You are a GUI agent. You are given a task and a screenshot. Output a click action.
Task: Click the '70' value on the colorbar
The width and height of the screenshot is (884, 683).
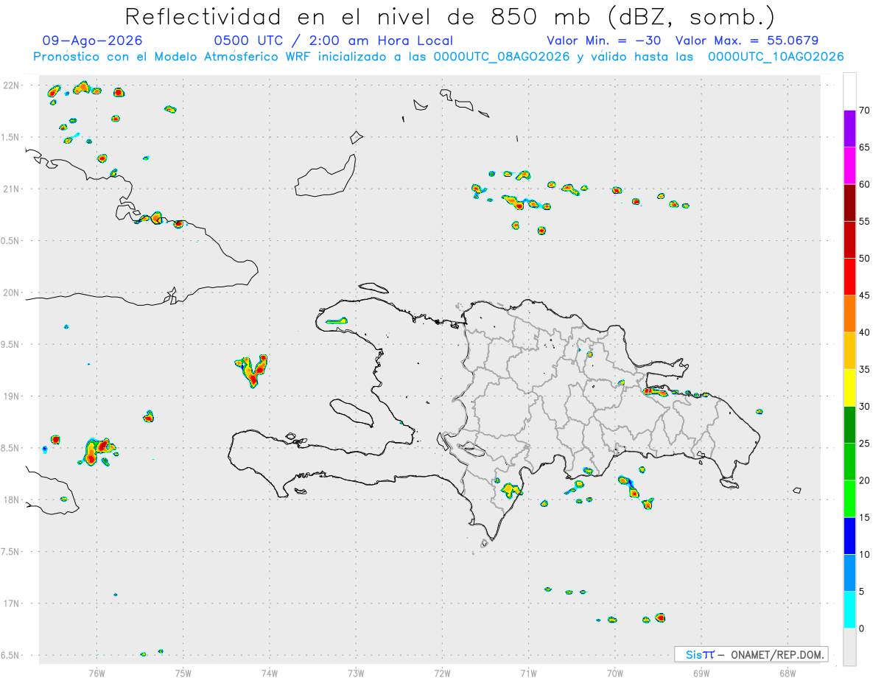[x=864, y=111]
